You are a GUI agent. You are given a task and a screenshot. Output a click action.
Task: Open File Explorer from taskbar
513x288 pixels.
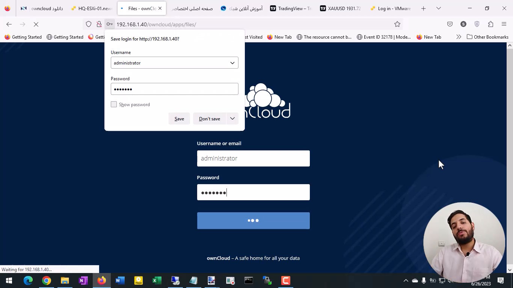65,280
